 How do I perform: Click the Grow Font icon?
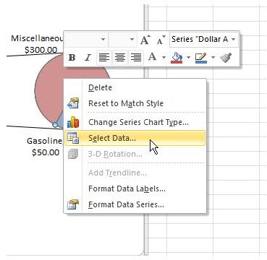click(x=145, y=40)
